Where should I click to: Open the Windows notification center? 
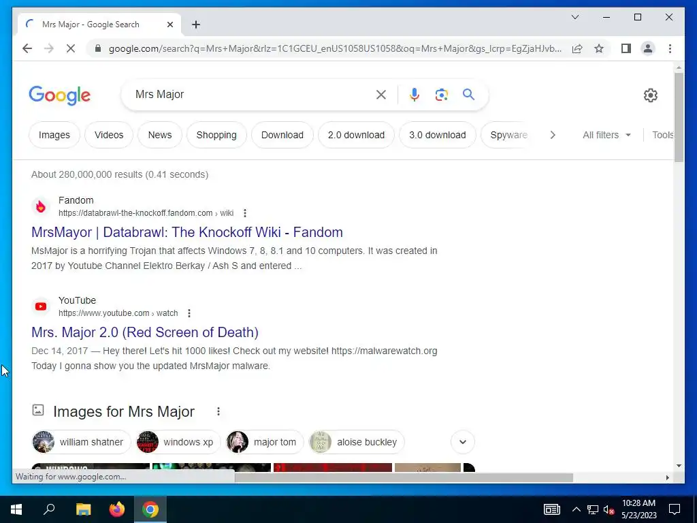point(675,509)
